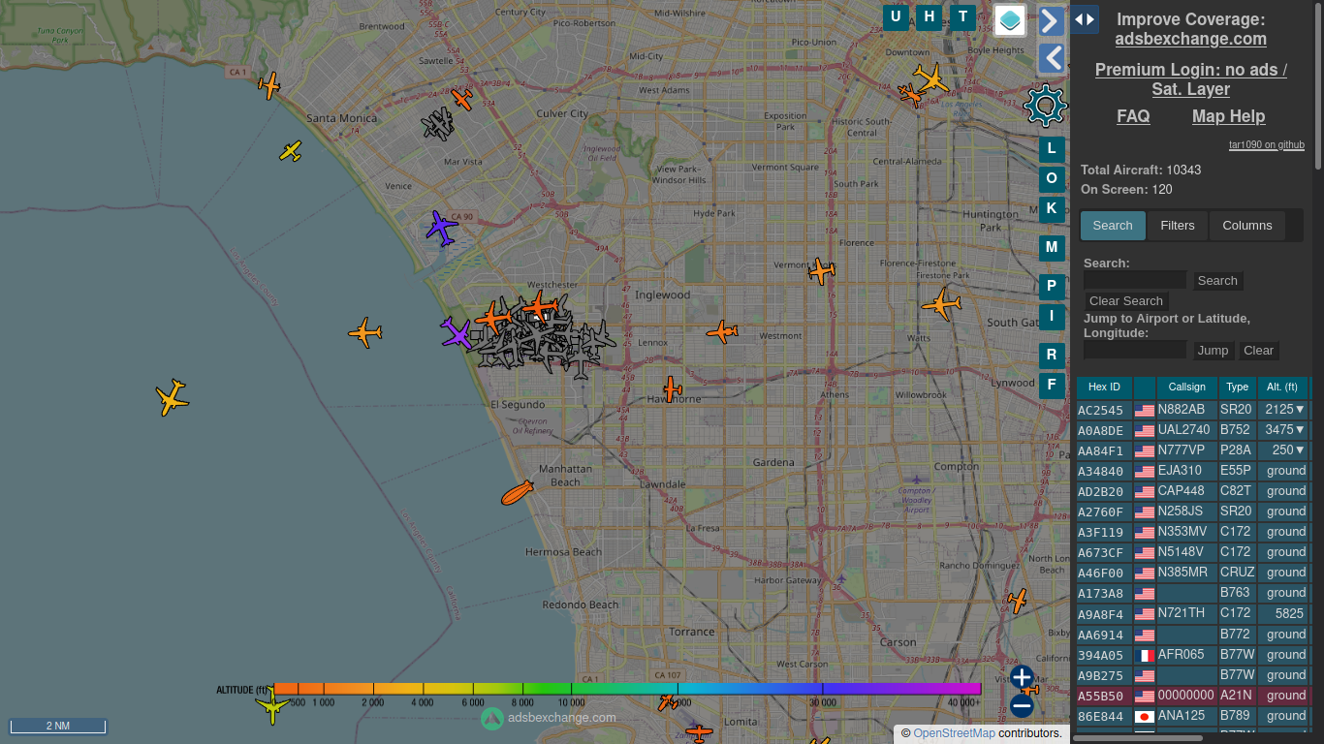1324x744 pixels.
Task: Sort table by Type column
Action: pyautogui.click(x=1237, y=387)
